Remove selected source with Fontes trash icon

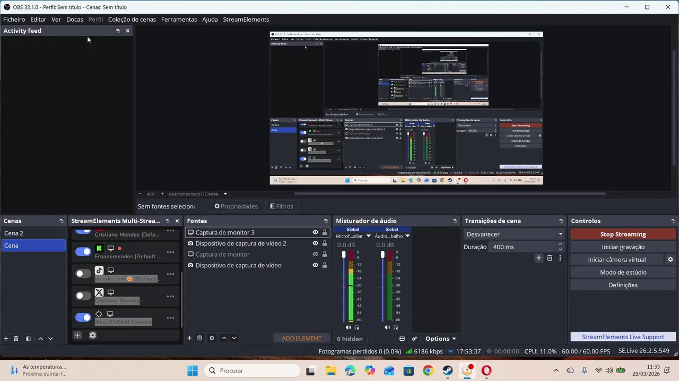(199, 338)
